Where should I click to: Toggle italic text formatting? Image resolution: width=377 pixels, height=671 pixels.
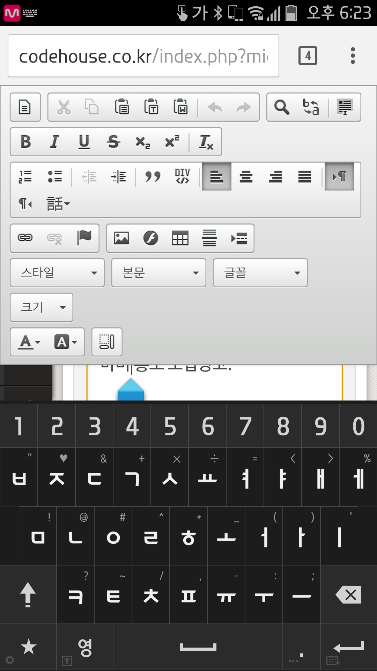[x=54, y=142]
